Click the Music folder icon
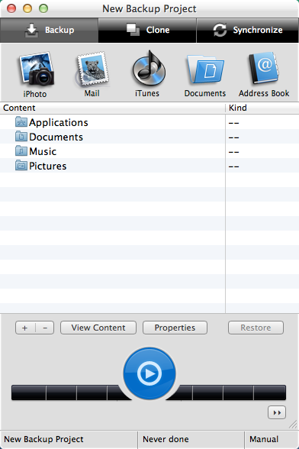The image size is (299, 449). 21,151
